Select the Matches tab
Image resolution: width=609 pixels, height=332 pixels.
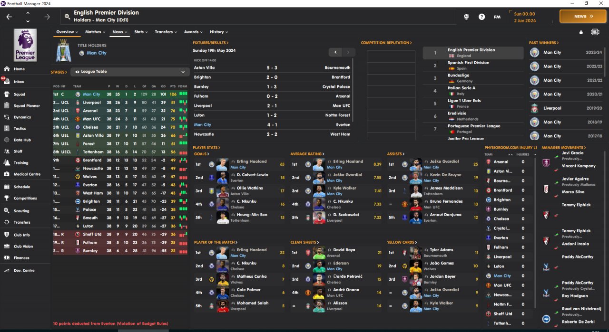95,32
